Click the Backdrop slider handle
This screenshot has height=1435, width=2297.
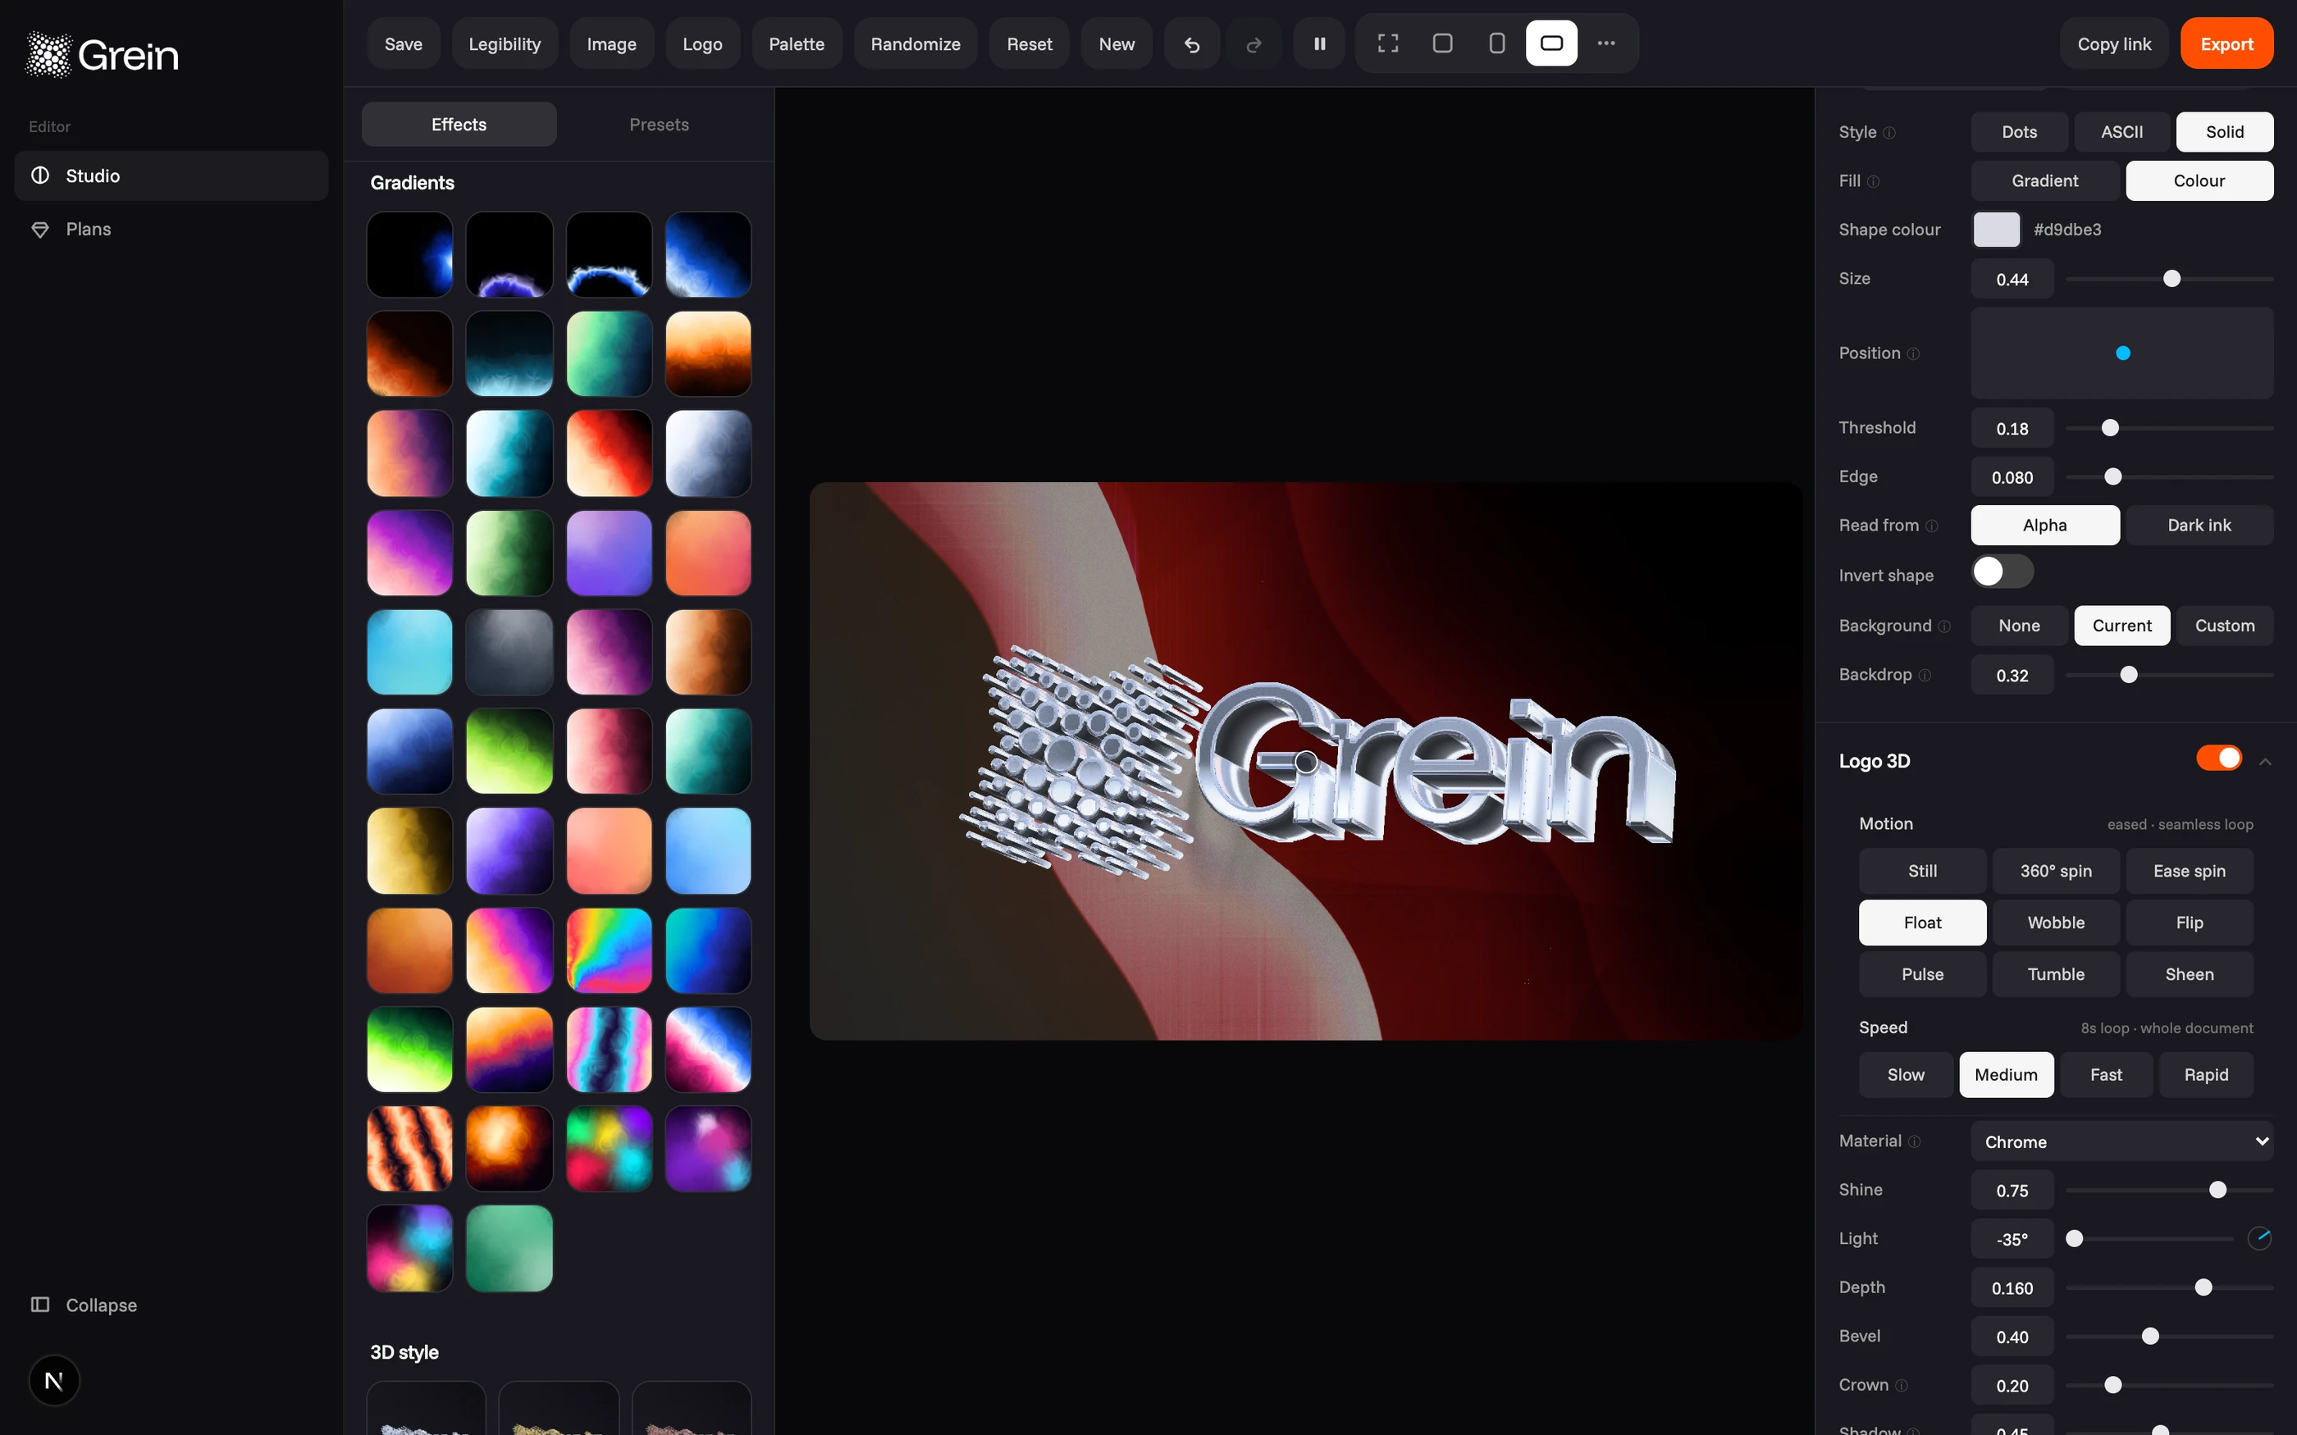tap(2129, 675)
